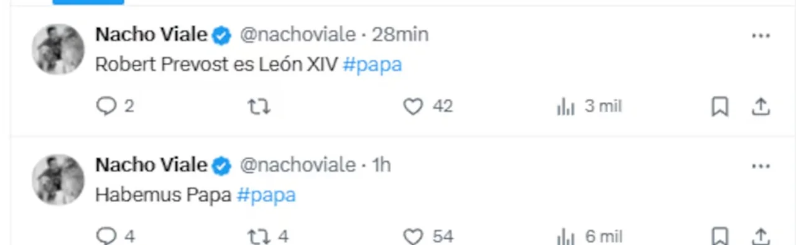The image size is (796, 245).
Task: Bookmark the Robert Prevost tweet
Action: [720, 108]
